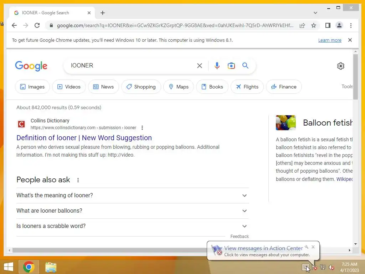Expand What's the meaning of looner?
The height and width of the screenshot is (274, 365).
tap(133, 196)
